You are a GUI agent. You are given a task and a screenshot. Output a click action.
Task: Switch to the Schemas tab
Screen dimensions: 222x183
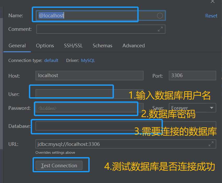pos(102,45)
